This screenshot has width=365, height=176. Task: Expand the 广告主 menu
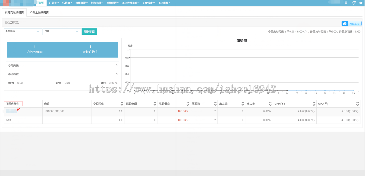coord(54,3)
